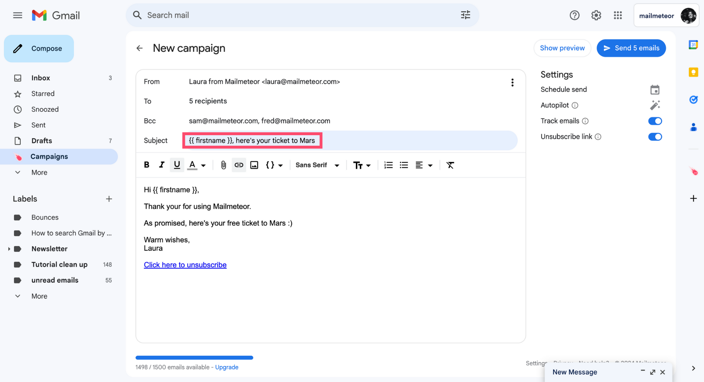The height and width of the screenshot is (382, 704).
Task: Open the mailmeteor account switcher
Action: [666, 16]
